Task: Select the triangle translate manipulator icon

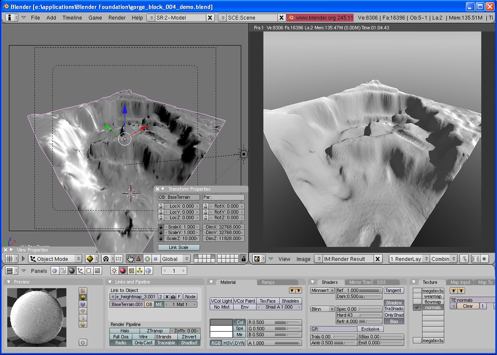Action: click(x=139, y=259)
